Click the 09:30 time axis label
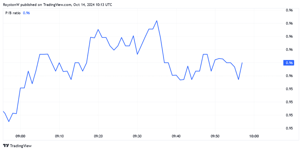 (137, 136)
